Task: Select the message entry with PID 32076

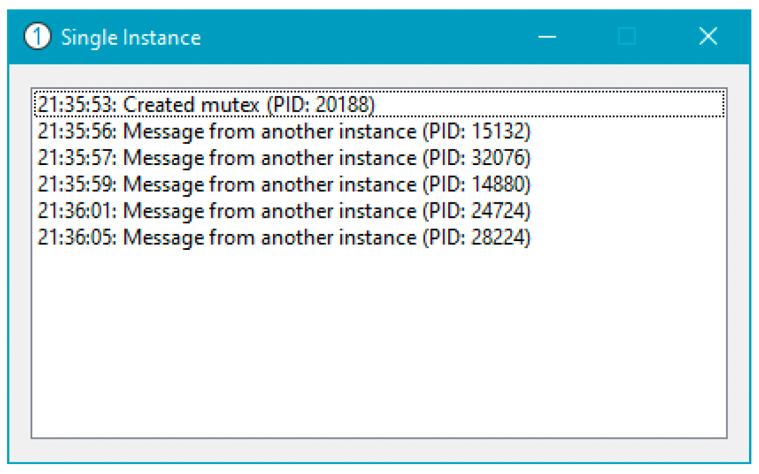Action: (379, 158)
